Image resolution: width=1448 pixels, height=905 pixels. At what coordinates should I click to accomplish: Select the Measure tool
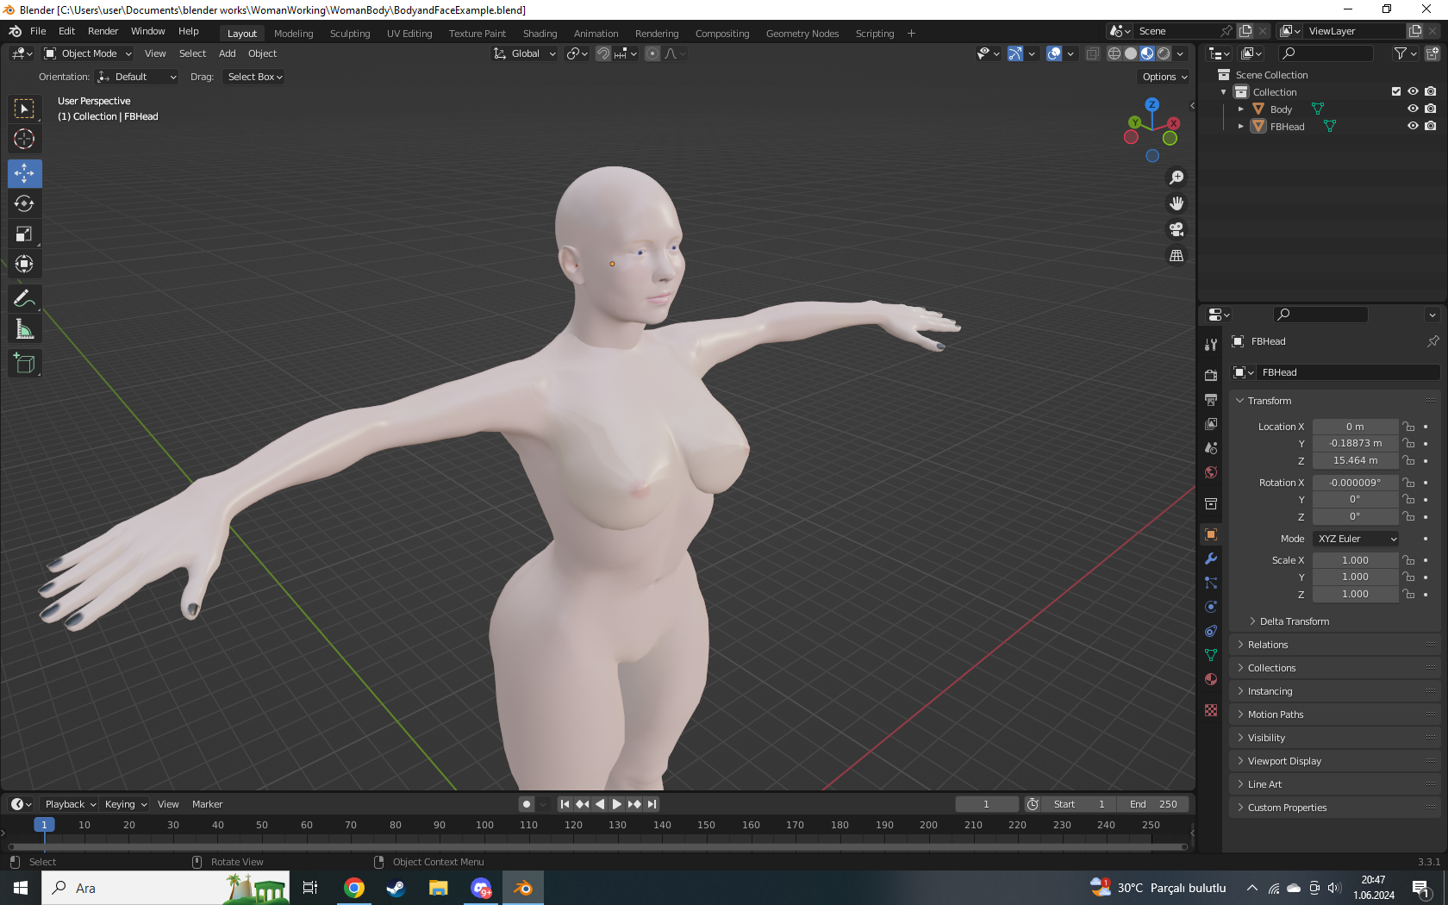(24, 329)
